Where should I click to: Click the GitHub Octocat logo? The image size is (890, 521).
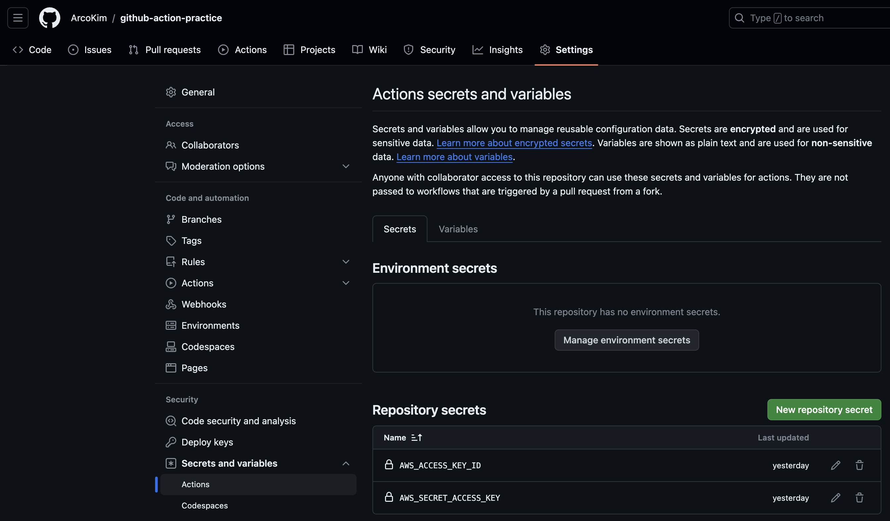coord(49,18)
